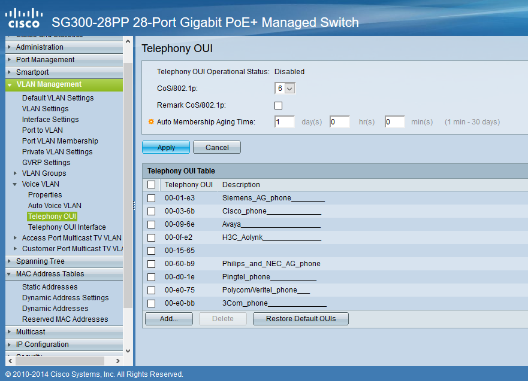
Task: Enable Remark CoS/802.1p checkbox
Action: coord(279,105)
